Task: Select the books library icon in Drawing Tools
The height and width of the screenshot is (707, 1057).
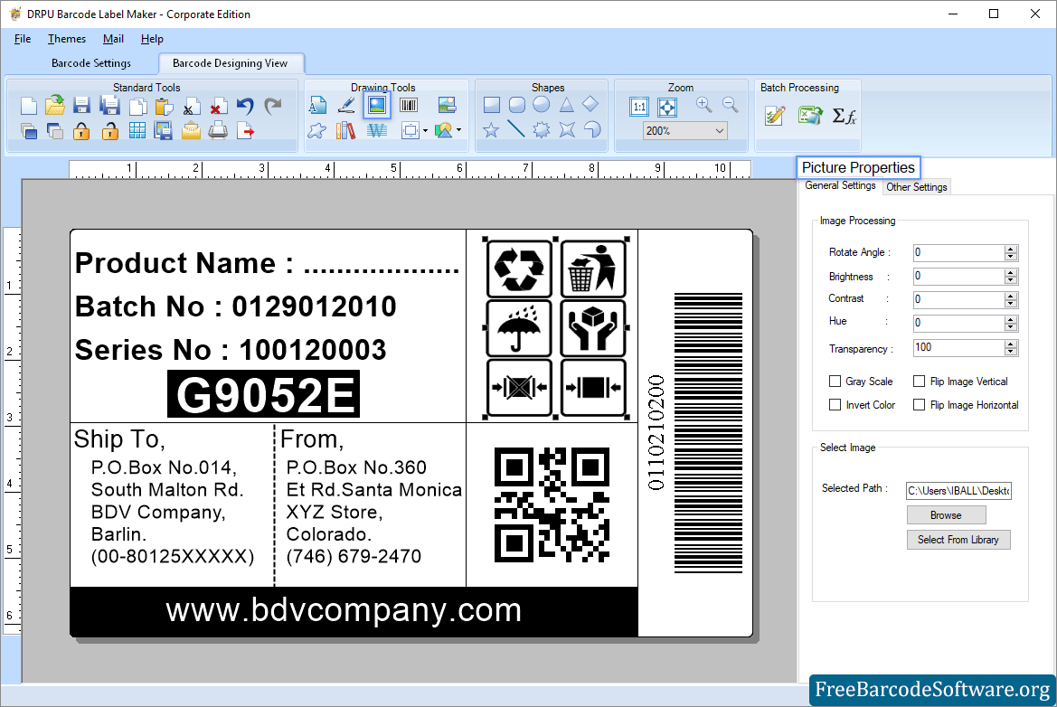Action: click(345, 130)
